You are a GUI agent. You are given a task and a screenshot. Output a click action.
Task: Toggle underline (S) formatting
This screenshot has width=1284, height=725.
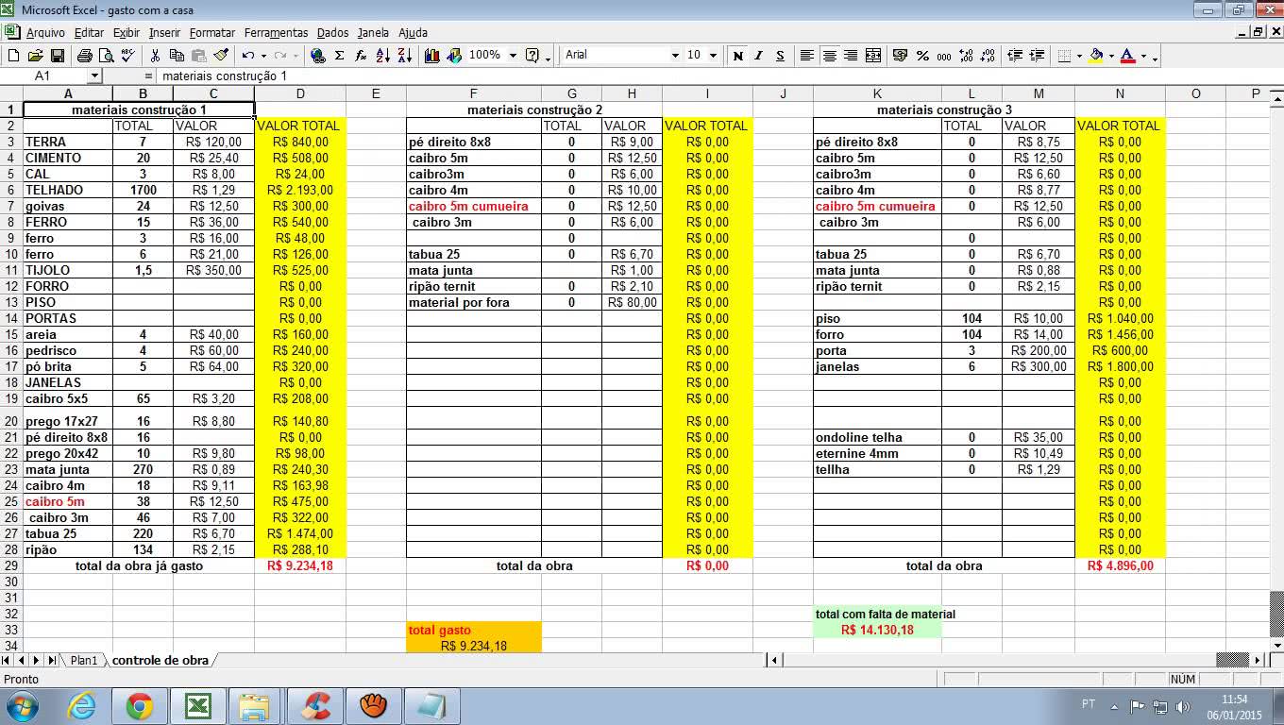tap(780, 56)
